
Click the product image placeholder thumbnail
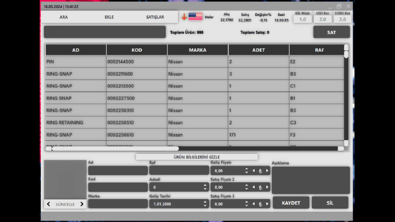[x=65, y=180]
